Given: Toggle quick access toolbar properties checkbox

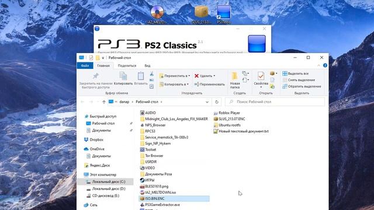Looking at the screenshot, I should pos(91,58).
